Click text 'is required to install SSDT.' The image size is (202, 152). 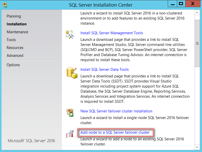click(x=103, y=102)
